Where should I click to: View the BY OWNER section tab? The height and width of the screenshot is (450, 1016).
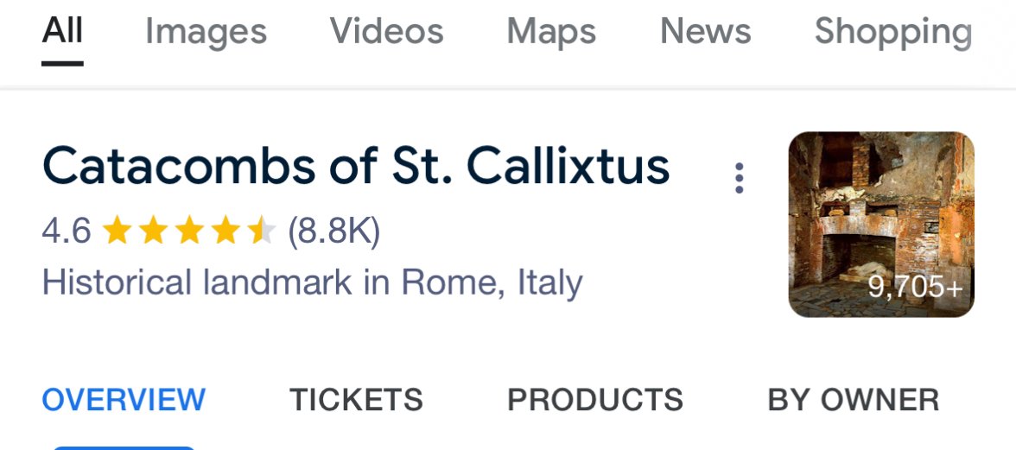coord(853,400)
